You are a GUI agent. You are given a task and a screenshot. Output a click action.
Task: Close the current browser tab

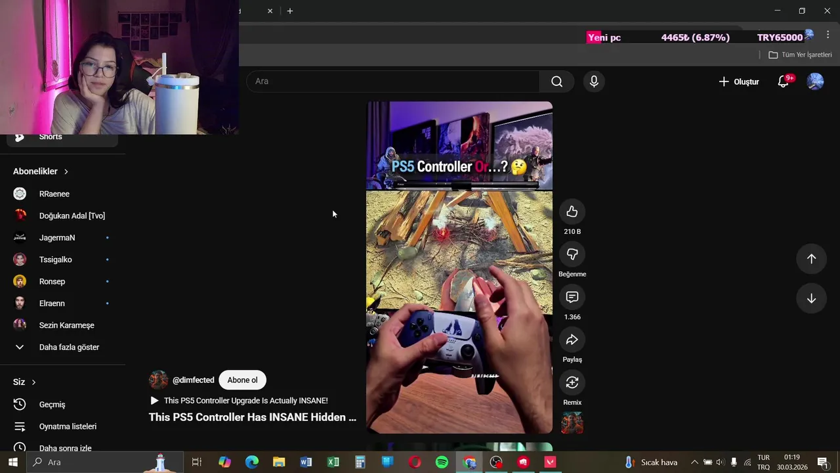point(270,11)
